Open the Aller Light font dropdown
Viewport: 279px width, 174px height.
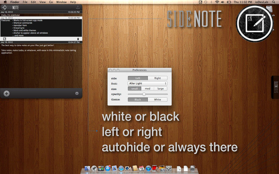coord(148,84)
